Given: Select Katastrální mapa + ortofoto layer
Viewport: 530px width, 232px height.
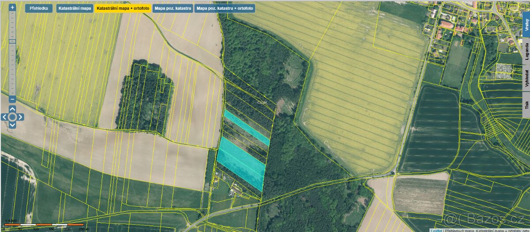Looking at the screenshot, I should tap(123, 8).
